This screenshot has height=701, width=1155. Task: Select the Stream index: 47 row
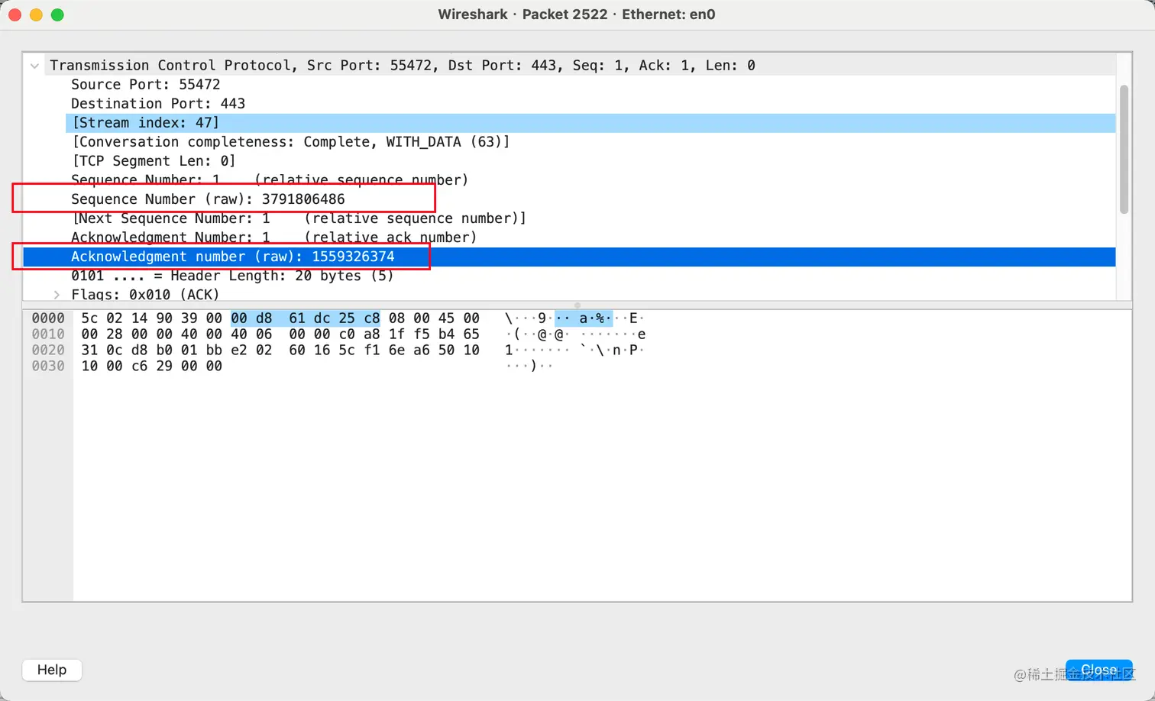point(590,123)
